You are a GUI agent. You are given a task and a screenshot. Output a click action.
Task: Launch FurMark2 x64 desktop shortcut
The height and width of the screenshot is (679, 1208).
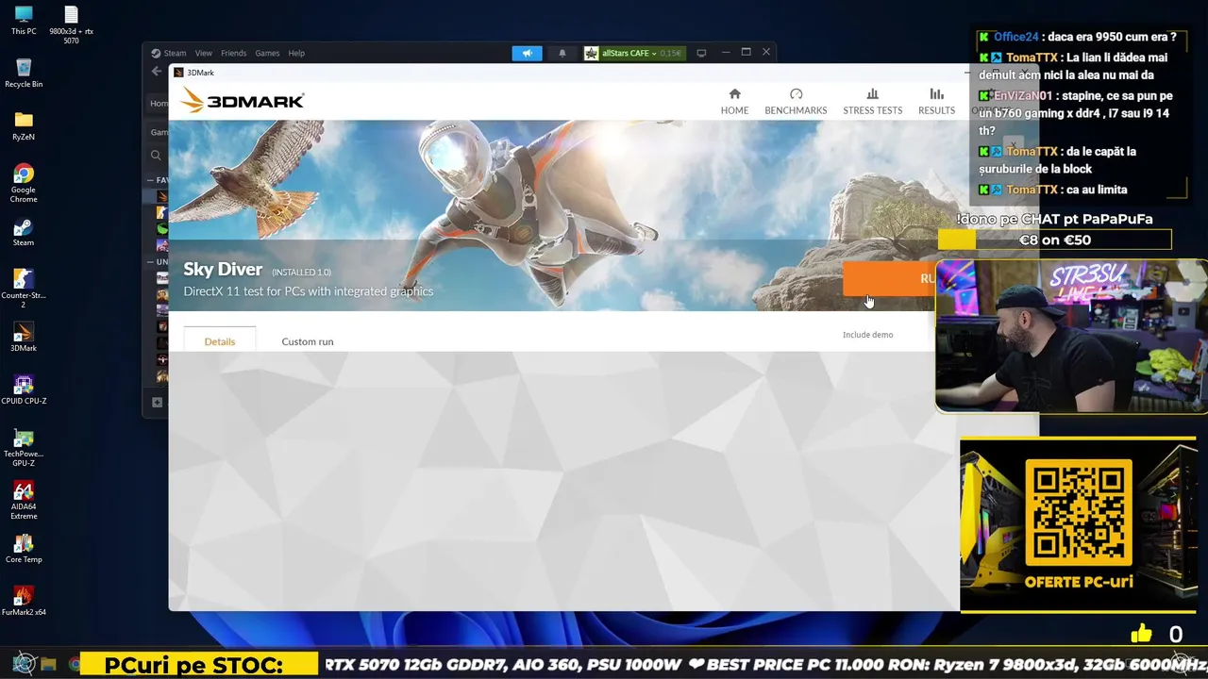click(24, 601)
